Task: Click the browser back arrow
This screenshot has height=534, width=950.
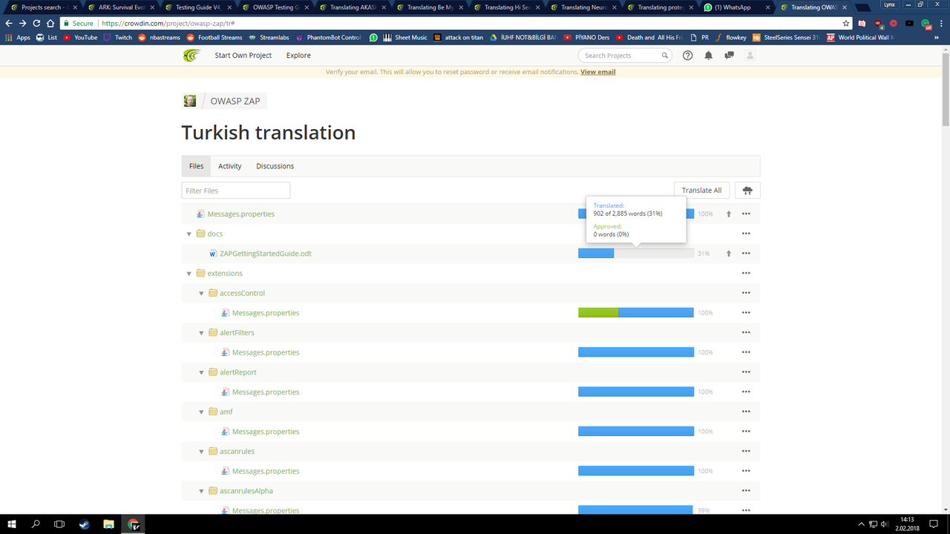Action: point(9,23)
